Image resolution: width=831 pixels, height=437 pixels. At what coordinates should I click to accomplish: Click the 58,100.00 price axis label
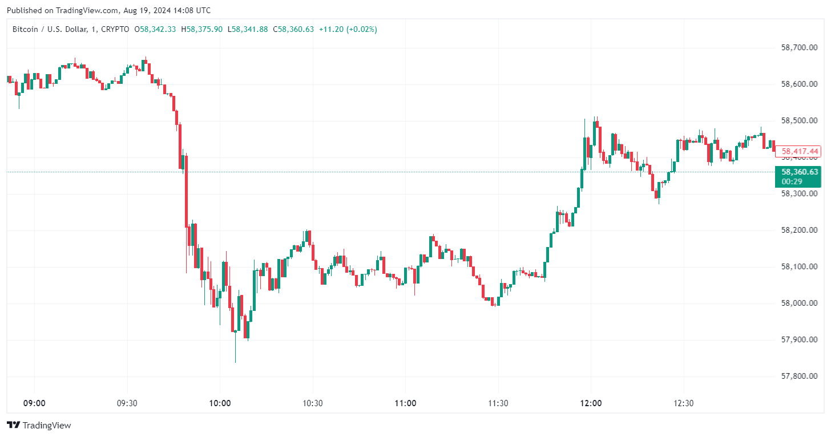pos(800,266)
